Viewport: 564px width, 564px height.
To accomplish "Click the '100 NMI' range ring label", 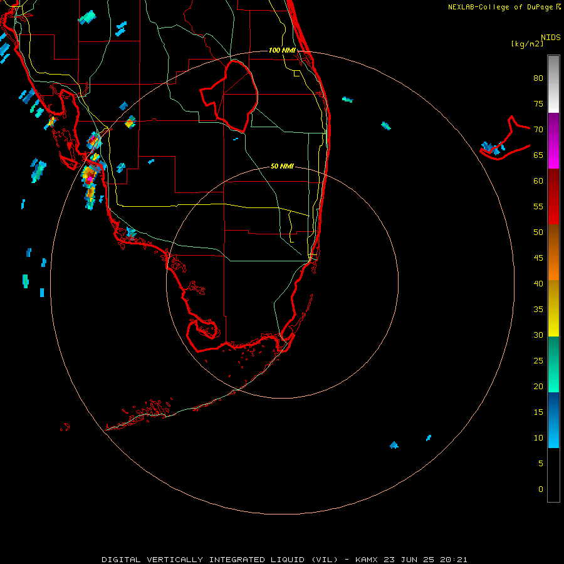I will point(282,50).
